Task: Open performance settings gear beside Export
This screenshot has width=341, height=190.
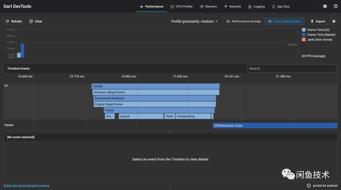Action: point(334,21)
